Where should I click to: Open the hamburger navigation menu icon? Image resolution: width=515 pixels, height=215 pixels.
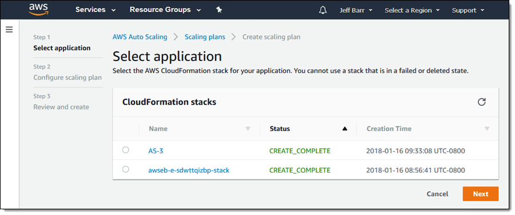(x=9, y=30)
